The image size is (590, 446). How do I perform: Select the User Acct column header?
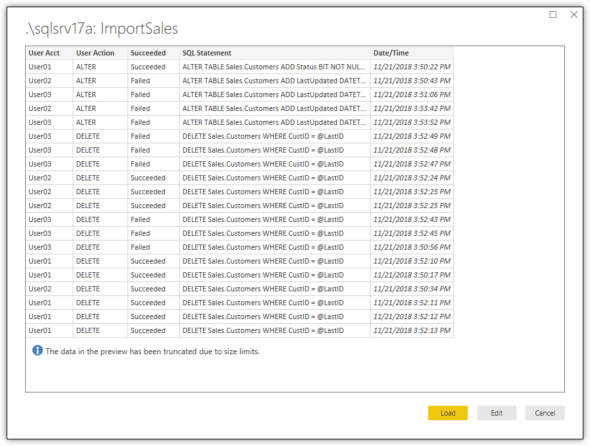[x=50, y=53]
